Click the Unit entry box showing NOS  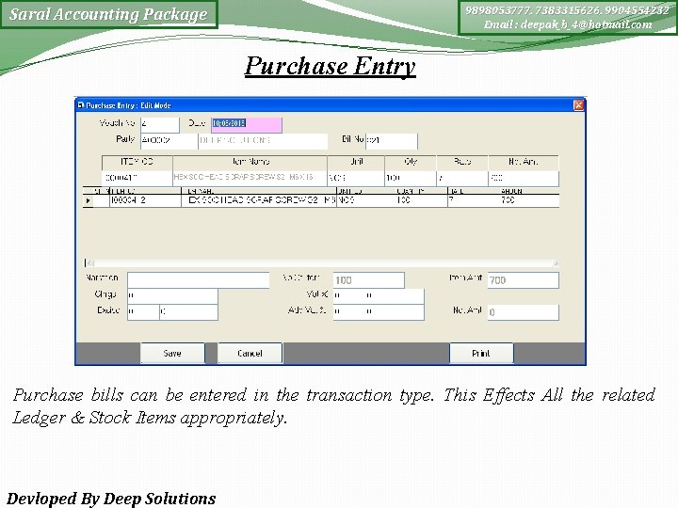click(356, 178)
